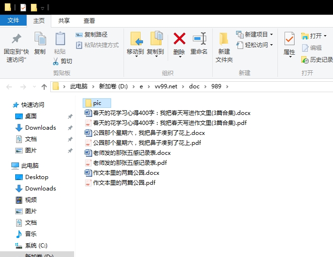
Task: Open Quick Access Toolbar customize dropdown
Action: pos(42,8)
